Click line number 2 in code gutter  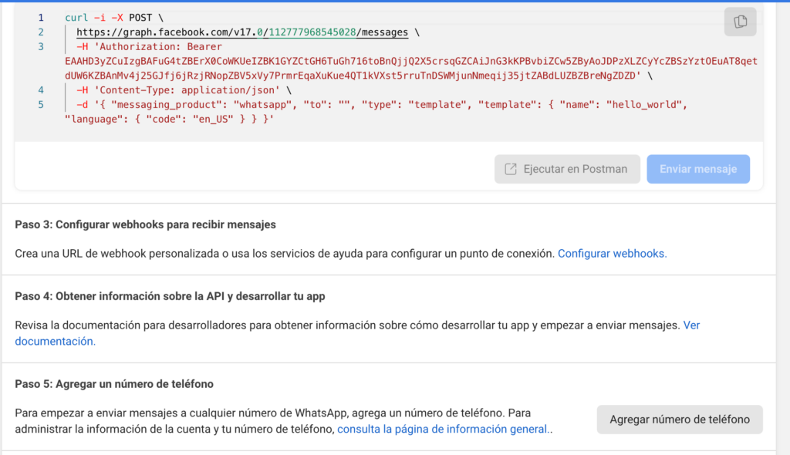[x=41, y=32]
